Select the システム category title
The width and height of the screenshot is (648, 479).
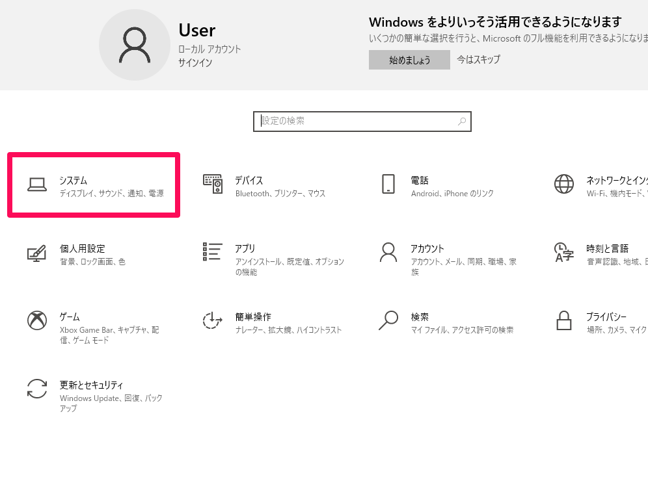click(73, 181)
